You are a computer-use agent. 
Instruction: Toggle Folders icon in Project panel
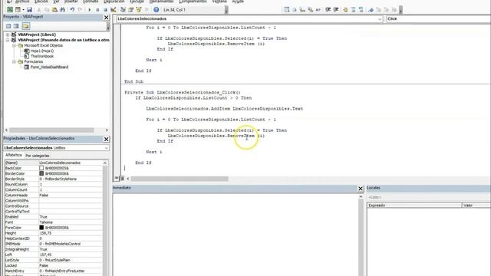pos(25,26)
